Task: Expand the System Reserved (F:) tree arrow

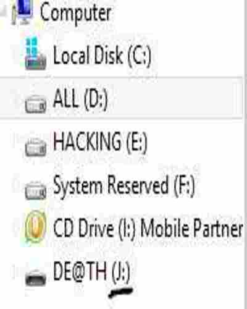Action: coord(14,184)
